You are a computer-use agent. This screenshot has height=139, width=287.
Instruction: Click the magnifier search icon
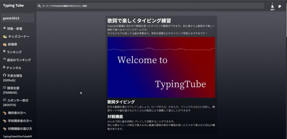[39, 6]
